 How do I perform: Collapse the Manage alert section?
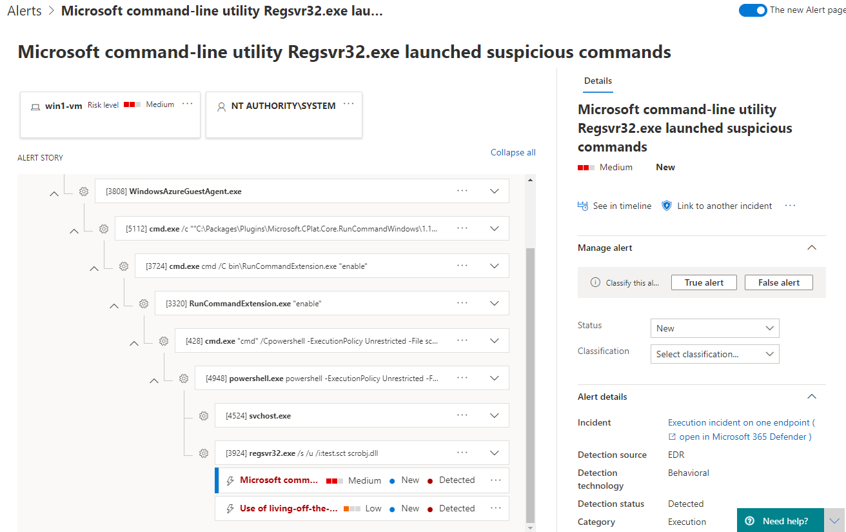coord(812,248)
